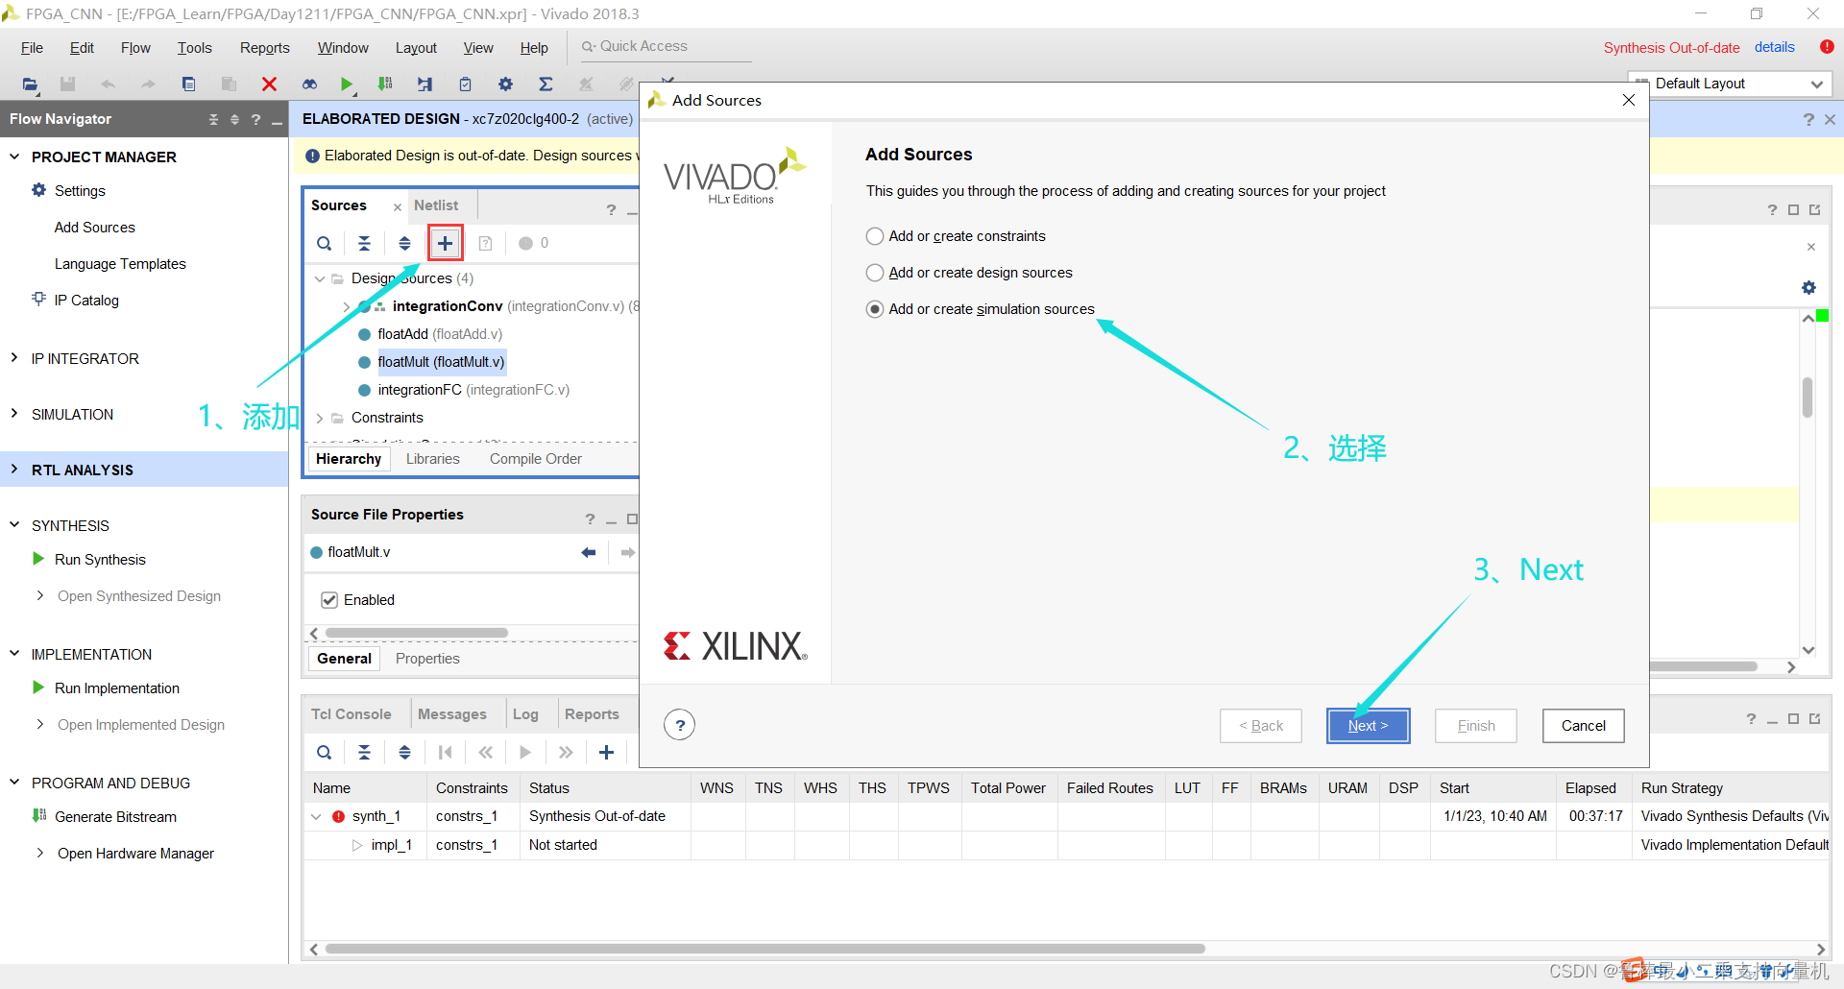Click the search icon in Sources panel

(325, 243)
